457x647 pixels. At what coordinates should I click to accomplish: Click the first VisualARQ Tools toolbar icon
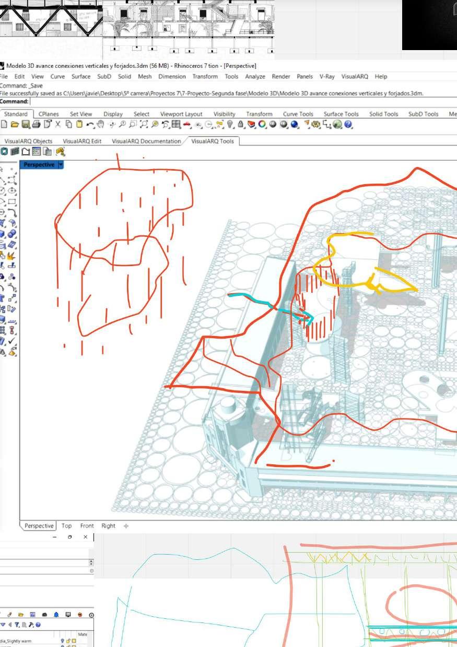point(4,152)
